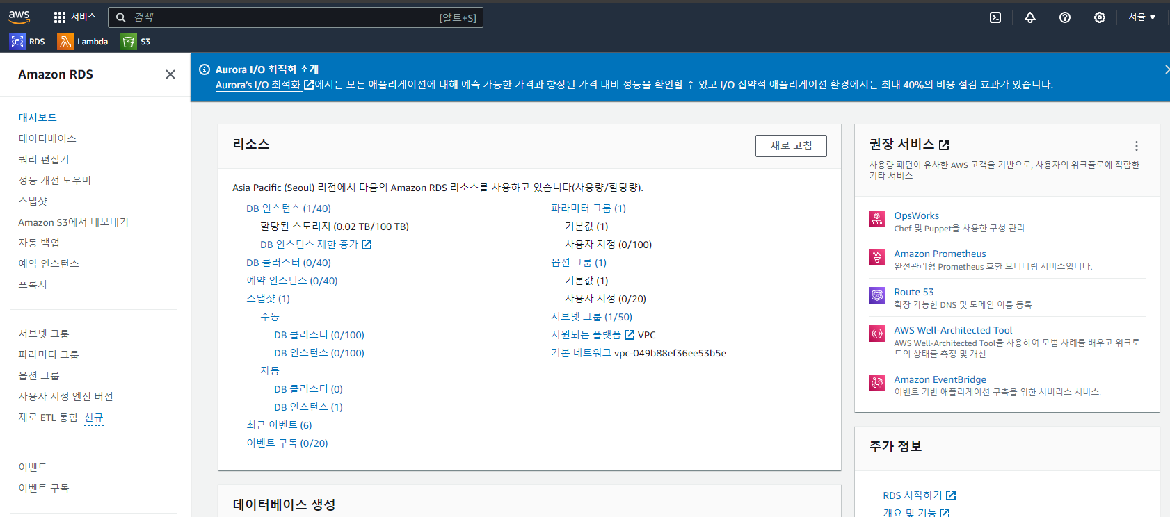Open 자동 백업 in the sidebar

(39, 243)
